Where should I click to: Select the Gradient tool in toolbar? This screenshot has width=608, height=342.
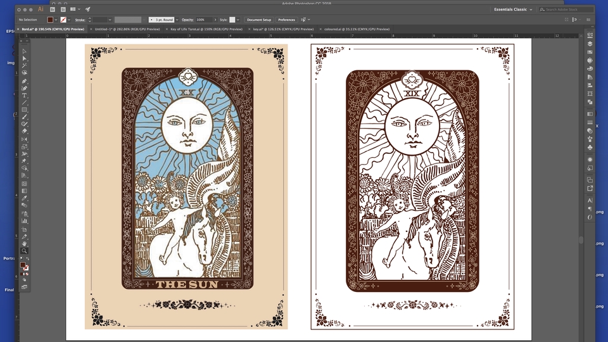(x=24, y=191)
